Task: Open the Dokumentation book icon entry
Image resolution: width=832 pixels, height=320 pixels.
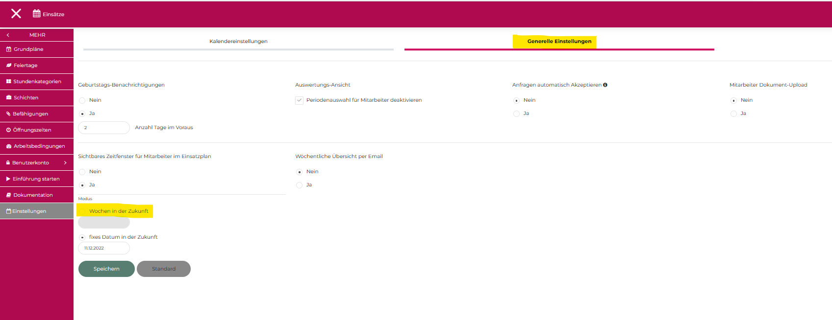Action: (x=9, y=195)
